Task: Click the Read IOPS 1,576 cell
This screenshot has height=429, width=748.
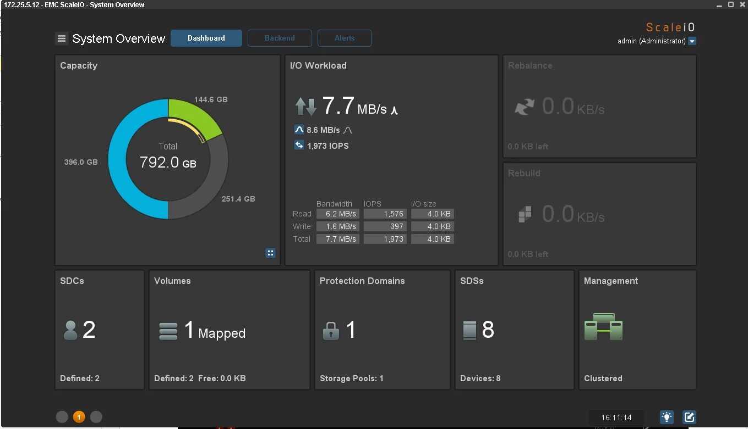Action: click(x=385, y=214)
